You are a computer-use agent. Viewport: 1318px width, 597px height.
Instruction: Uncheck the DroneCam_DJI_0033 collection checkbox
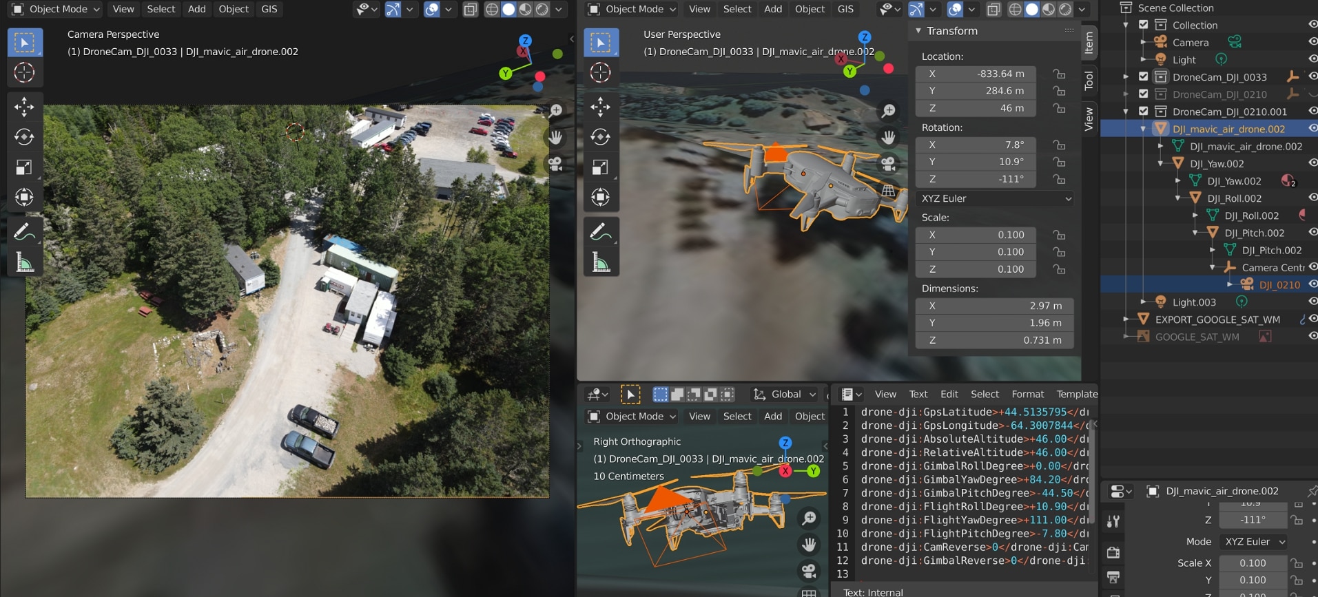(1144, 76)
